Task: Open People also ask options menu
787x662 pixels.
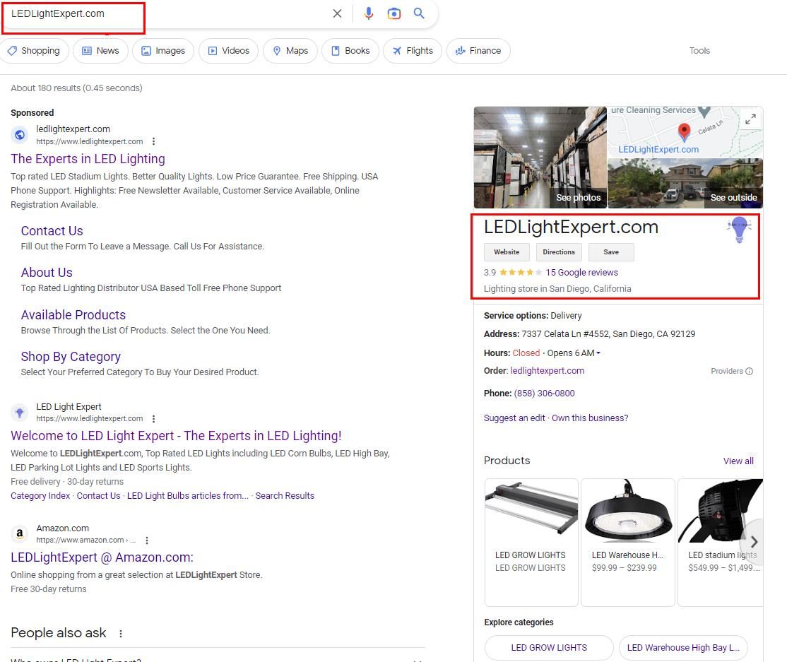Action: pos(121,634)
